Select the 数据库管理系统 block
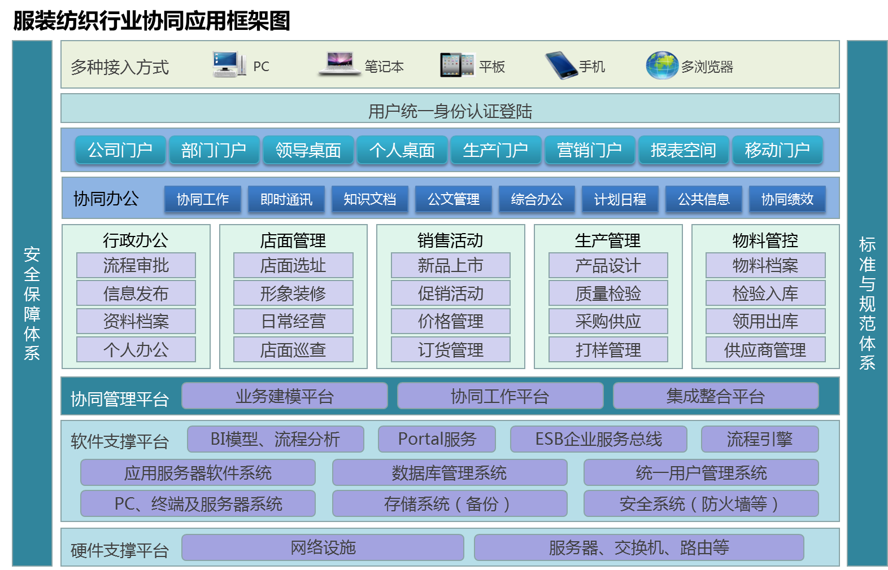The image size is (888, 570). [450, 472]
